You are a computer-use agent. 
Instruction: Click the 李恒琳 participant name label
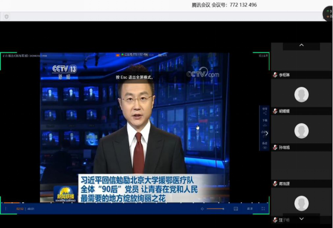284,75
